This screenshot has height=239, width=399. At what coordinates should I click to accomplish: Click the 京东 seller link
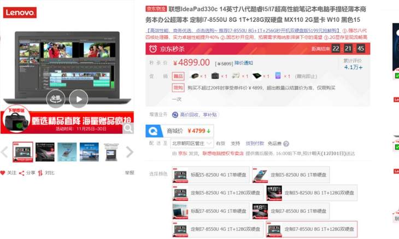click(183, 154)
